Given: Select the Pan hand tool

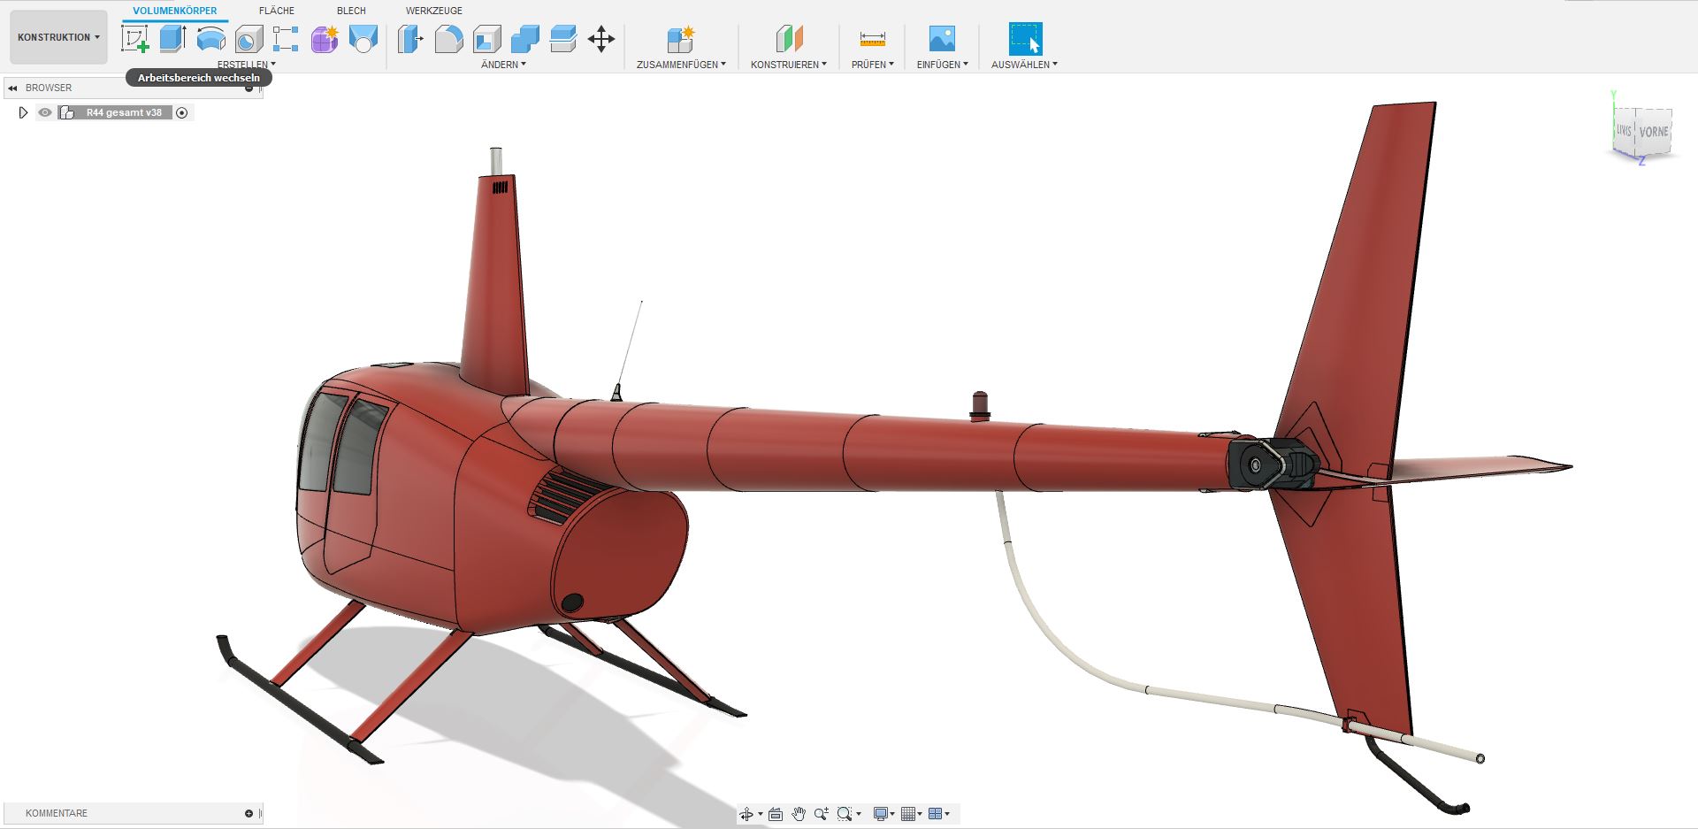Looking at the screenshot, I should click(799, 814).
